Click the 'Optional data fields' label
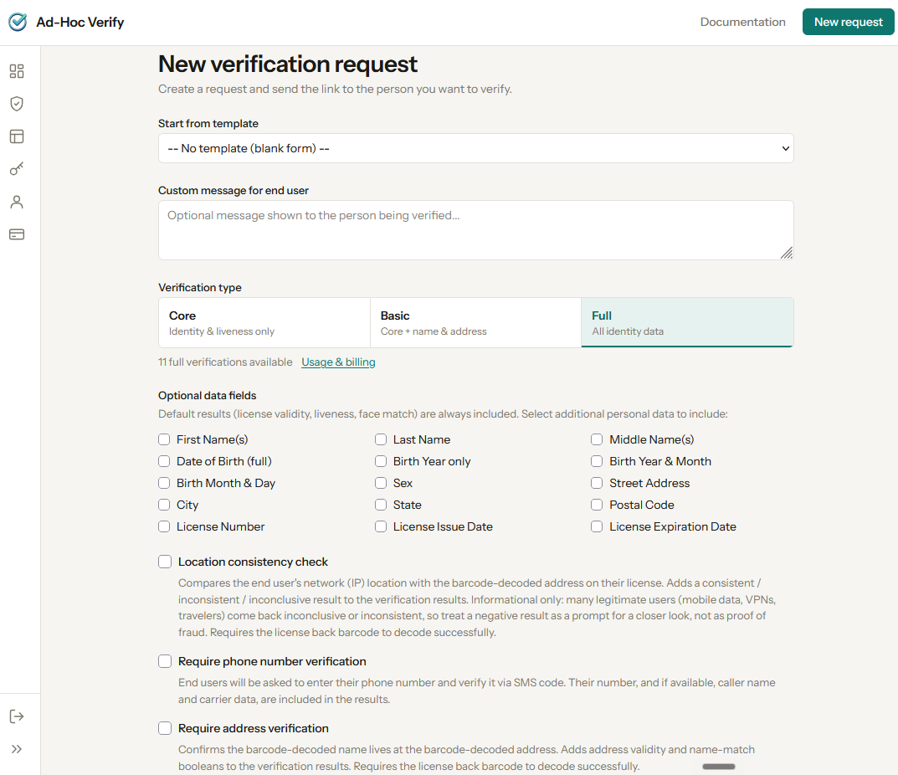The width and height of the screenshot is (898, 775). 208,396
